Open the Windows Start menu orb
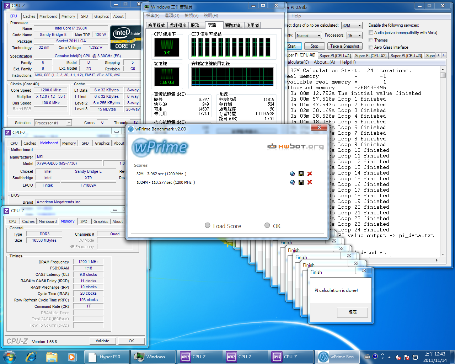This screenshot has height=364, width=455. 10,357
